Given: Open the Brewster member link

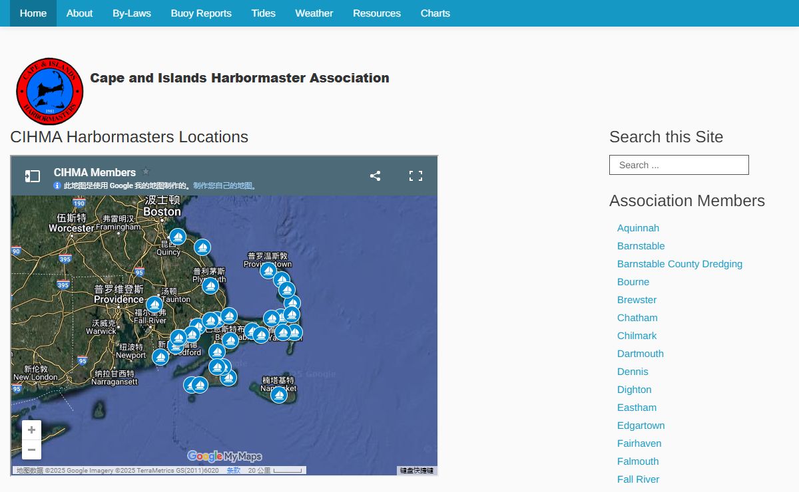Looking at the screenshot, I should [x=637, y=300].
